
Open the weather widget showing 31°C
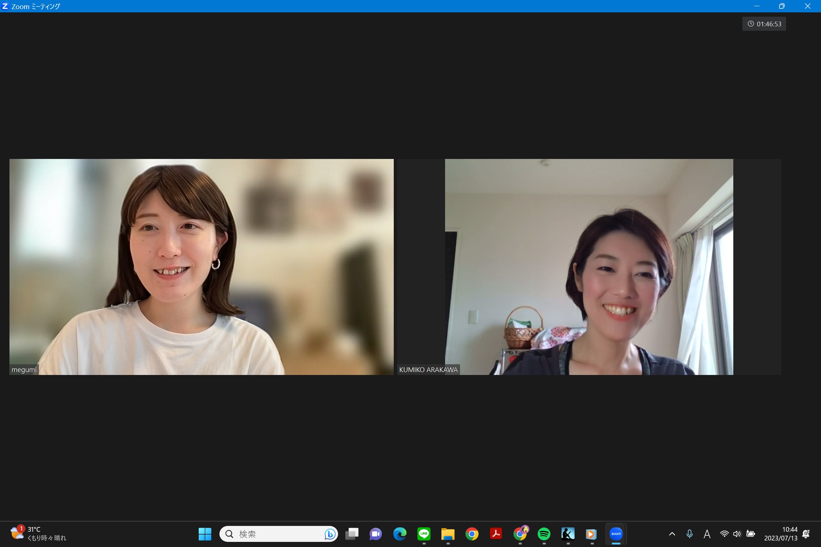pos(38,534)
